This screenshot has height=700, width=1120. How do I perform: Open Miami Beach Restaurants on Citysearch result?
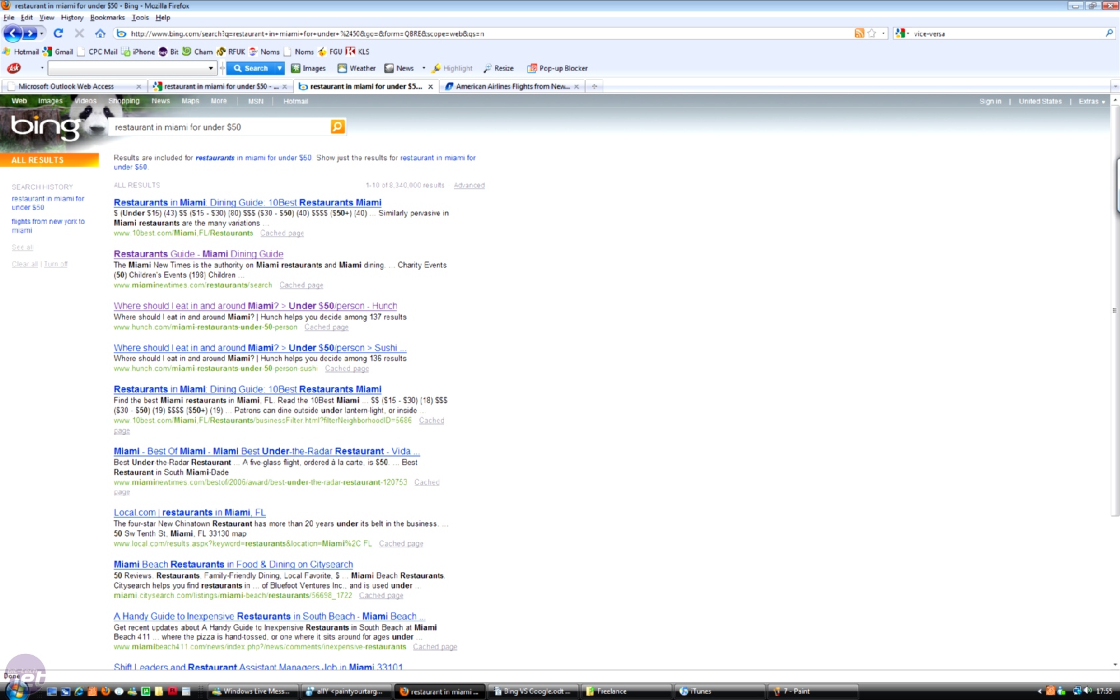pyautogui.click(x=233, y=565)
